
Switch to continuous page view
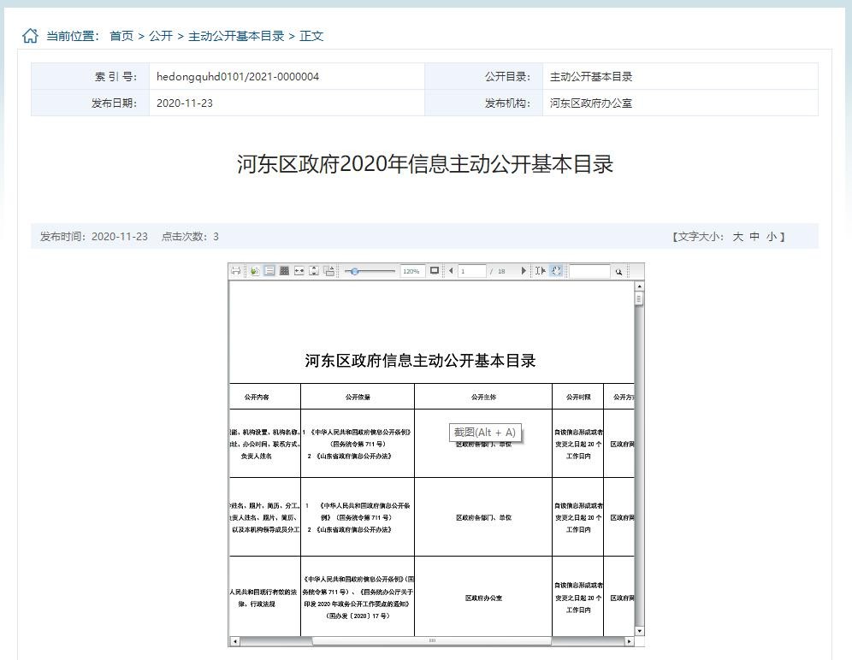tap(269, 270)
